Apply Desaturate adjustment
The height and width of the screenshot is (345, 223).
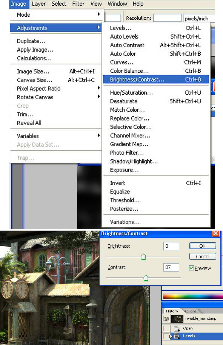(x=156, y=101)
